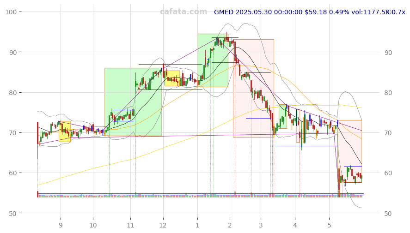The width and height of the screenshot is (410, 233).
Task: Click month 1 on the time axis
Action: pyautogui.click(x=197, y=225)
